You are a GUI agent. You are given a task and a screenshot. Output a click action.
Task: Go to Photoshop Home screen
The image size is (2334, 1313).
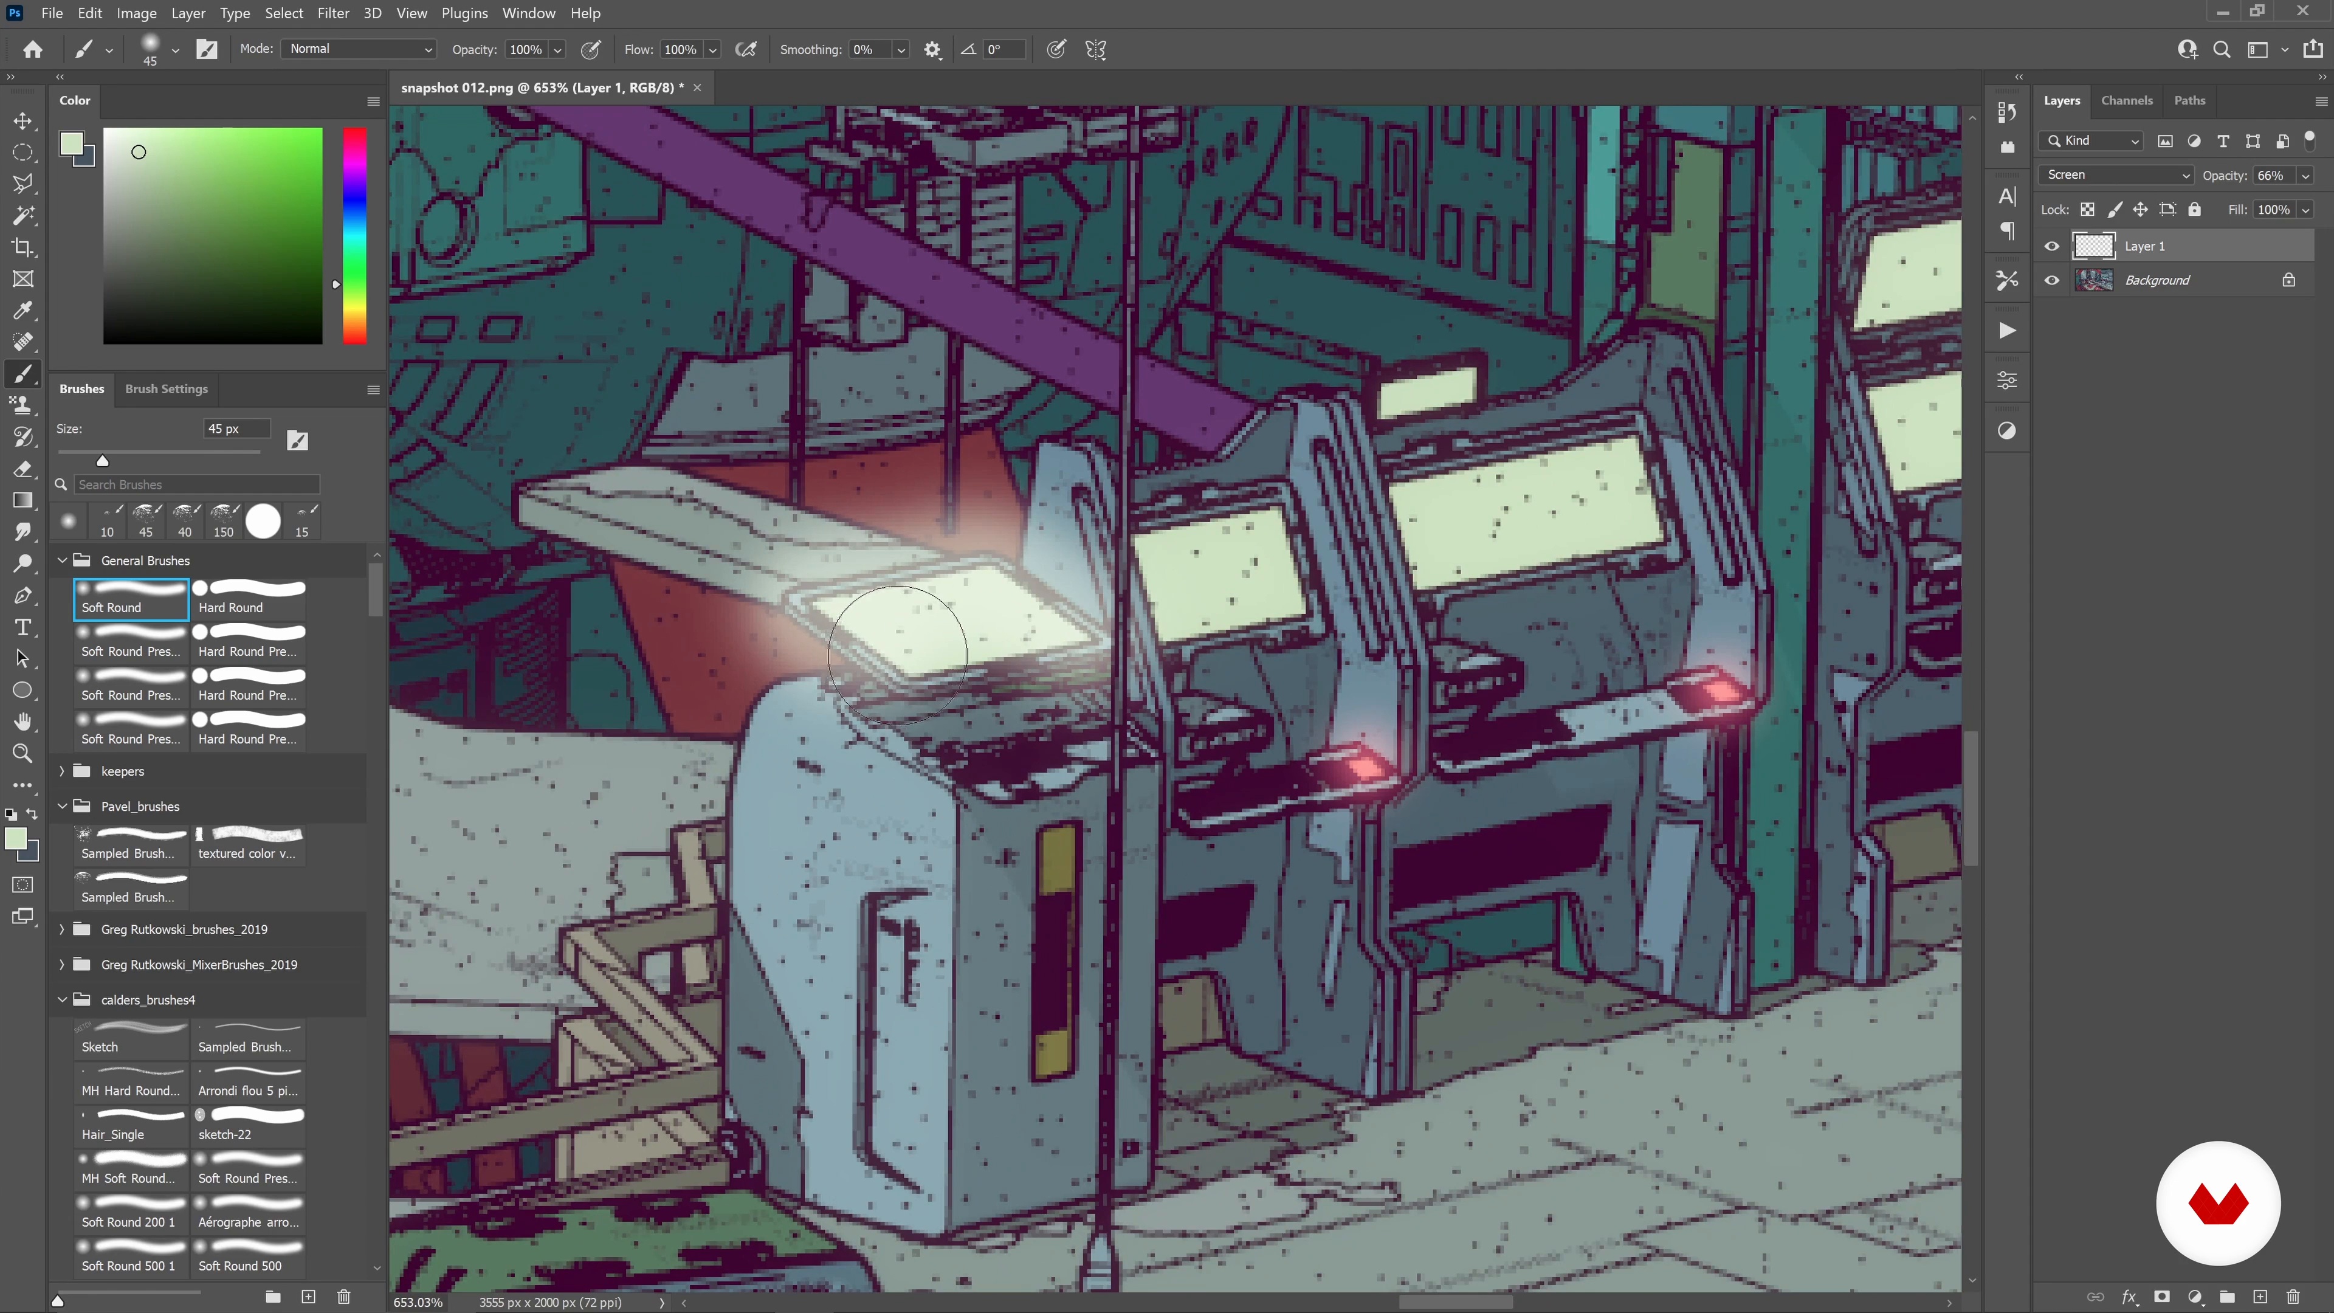[x=33, y=50]
